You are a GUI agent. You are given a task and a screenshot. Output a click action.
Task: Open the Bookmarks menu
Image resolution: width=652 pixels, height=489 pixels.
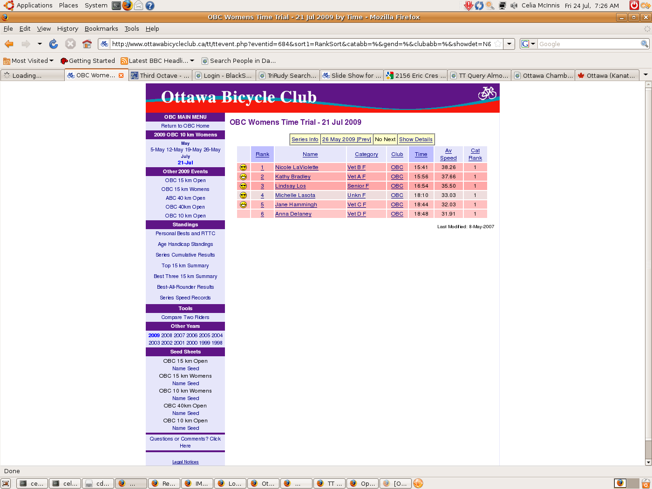101,28
